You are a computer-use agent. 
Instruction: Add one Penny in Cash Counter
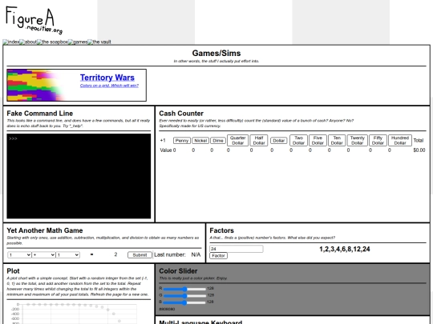[182, 141]
